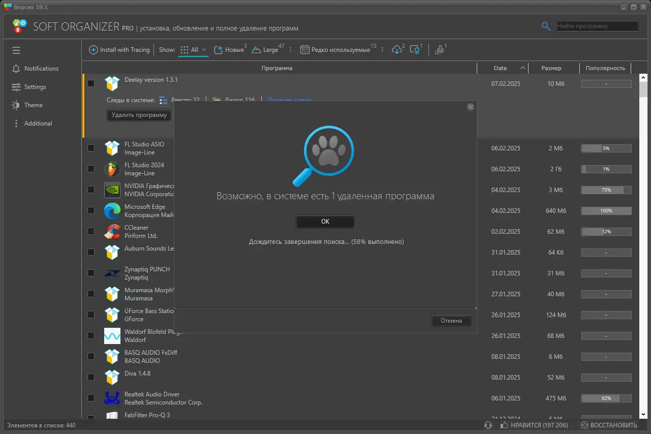Close the search dialog with the X icon
The image size is (651, 434).
471,107
